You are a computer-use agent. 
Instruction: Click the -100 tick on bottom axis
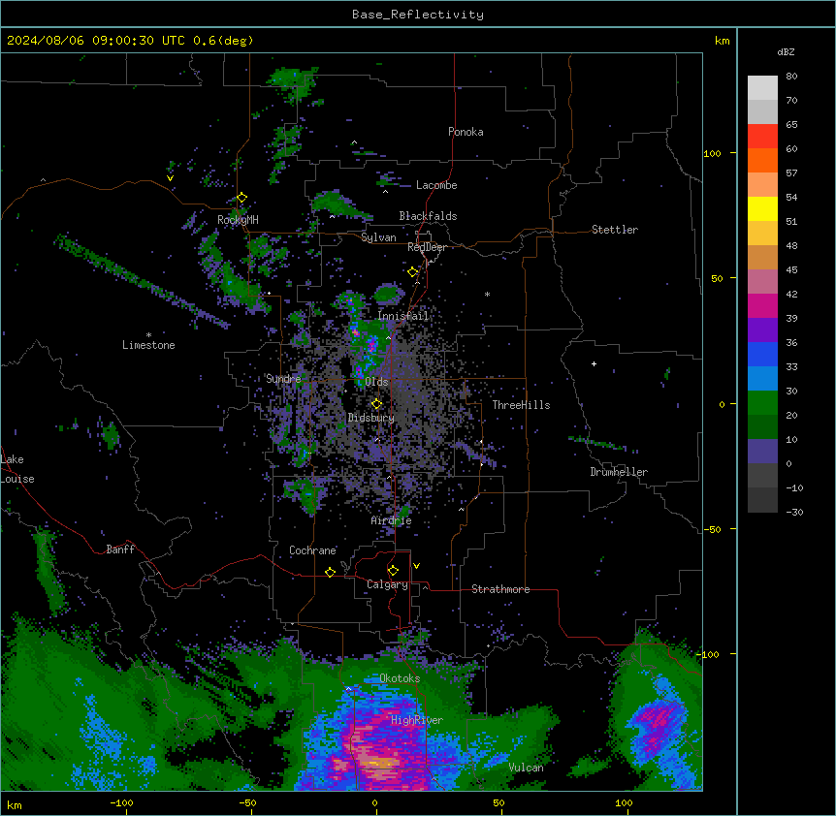(x=121, y=802)
